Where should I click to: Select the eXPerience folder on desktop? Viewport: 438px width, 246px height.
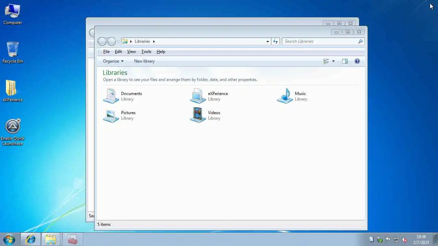pyautogui.click(x=13, y=91)
